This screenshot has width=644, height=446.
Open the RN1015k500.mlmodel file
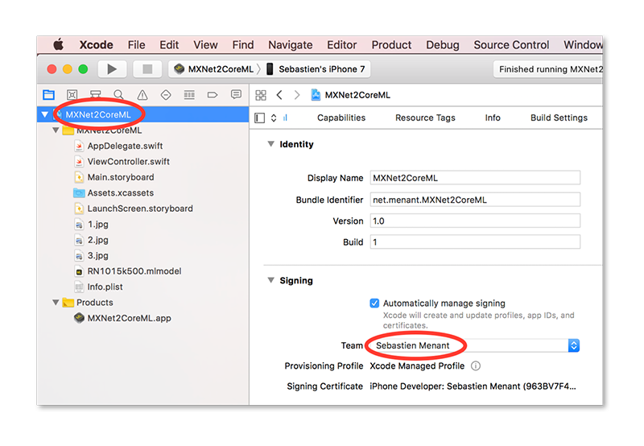pos(134,271)
